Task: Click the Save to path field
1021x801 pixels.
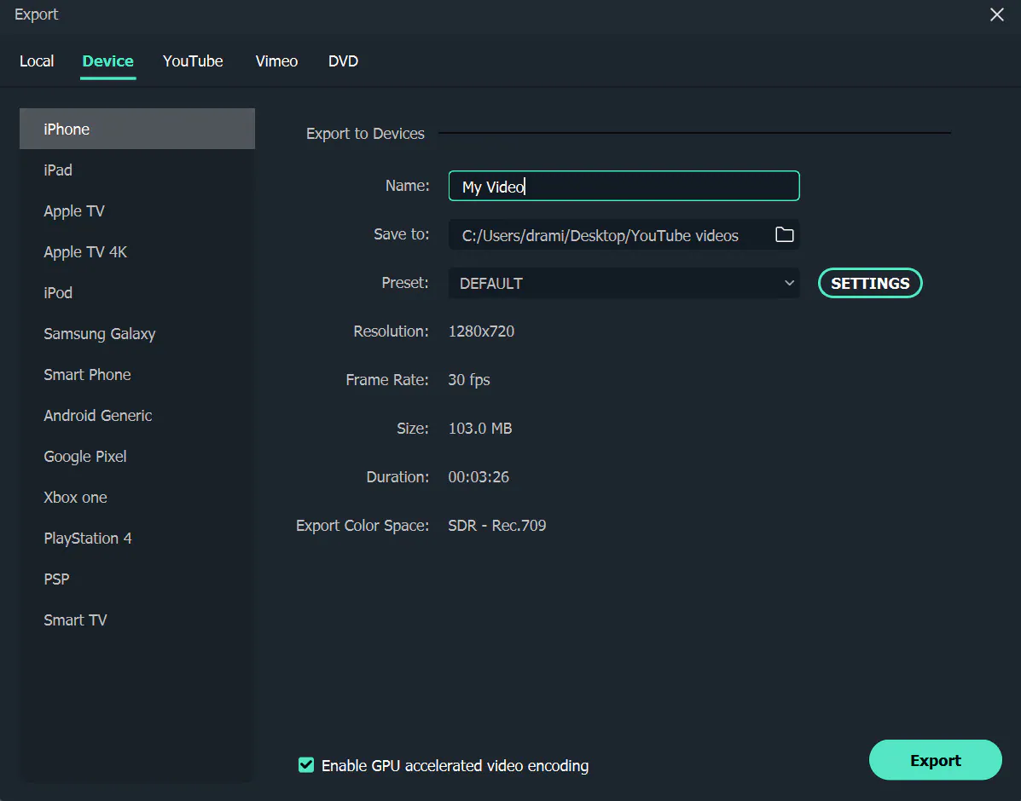Action: 606,235
